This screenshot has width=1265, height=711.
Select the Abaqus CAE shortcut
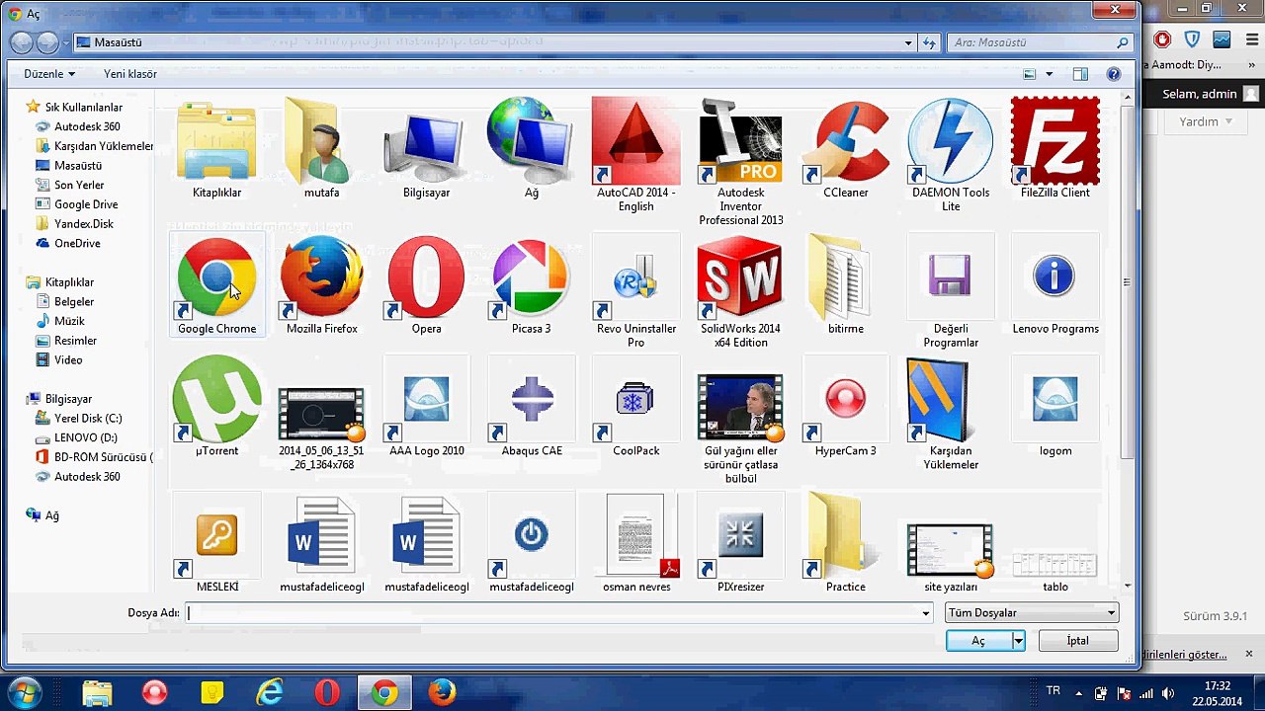pos(531,407)
